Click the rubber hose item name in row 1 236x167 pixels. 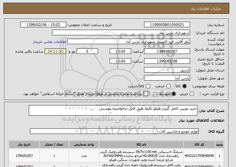pos(141,156)
